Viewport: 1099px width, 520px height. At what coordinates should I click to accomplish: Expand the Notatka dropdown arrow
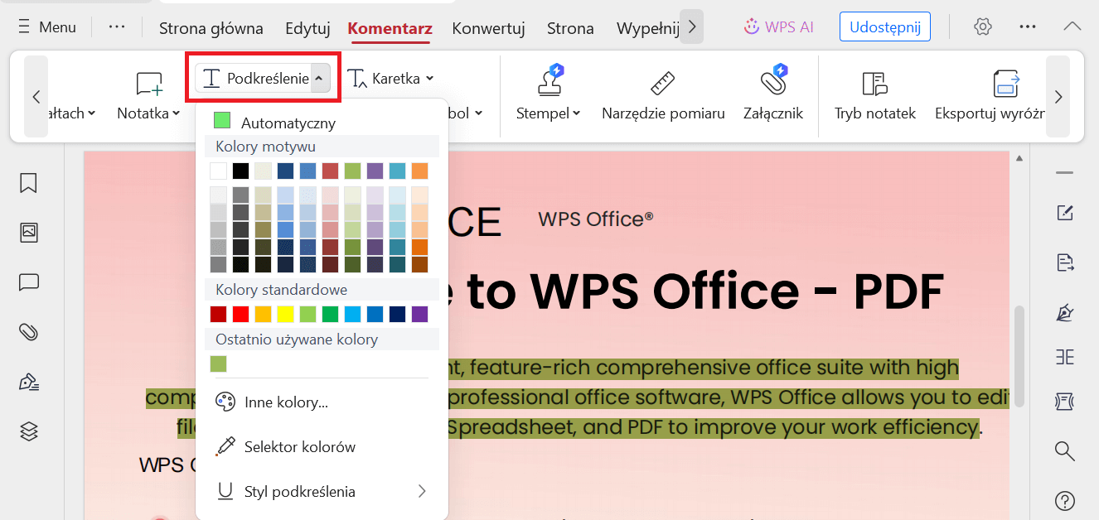pyautogui.click(x=176, y=113)
